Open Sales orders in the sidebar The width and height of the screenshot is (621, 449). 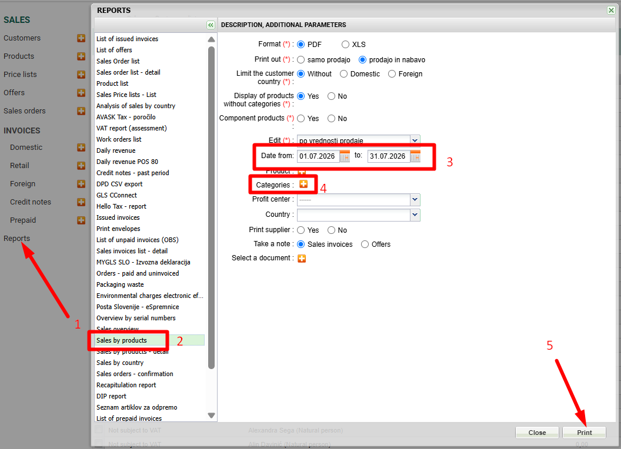25,111
